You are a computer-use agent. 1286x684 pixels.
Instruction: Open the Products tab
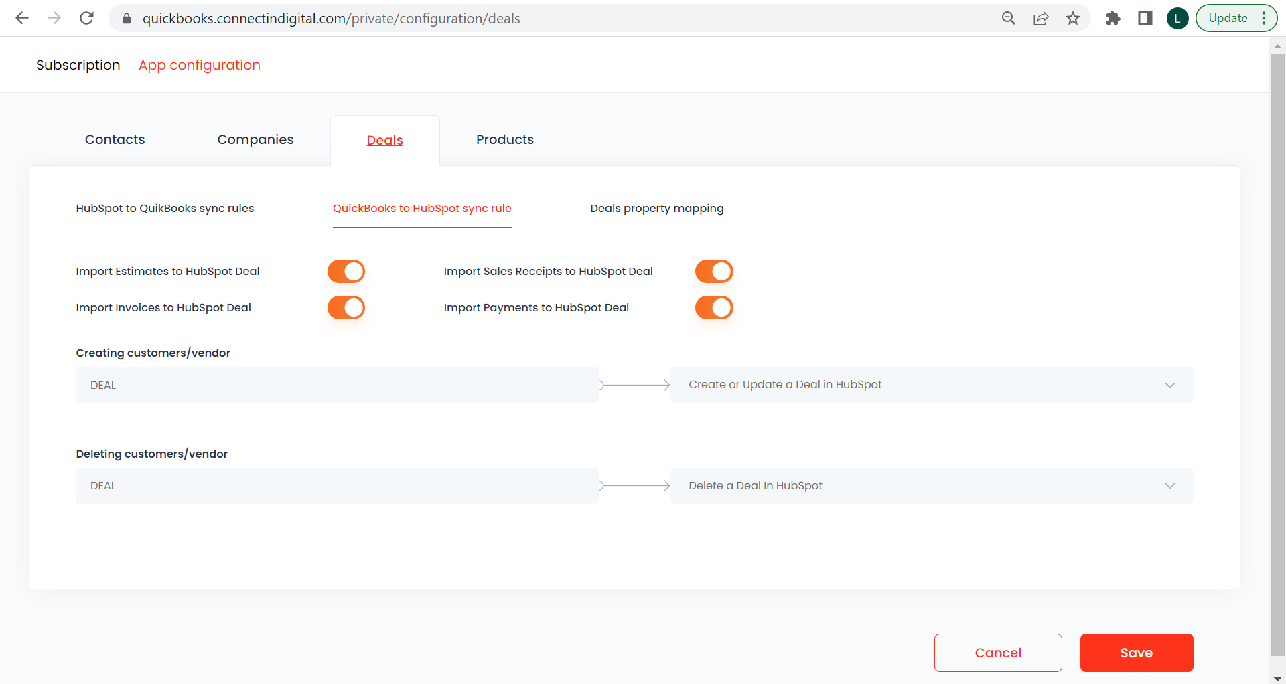point(505,139)
